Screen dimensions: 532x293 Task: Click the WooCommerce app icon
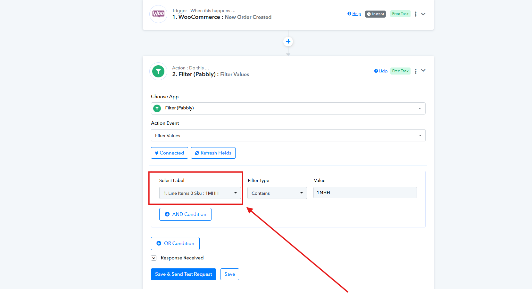pyautogui.click(x=158, y=14)
